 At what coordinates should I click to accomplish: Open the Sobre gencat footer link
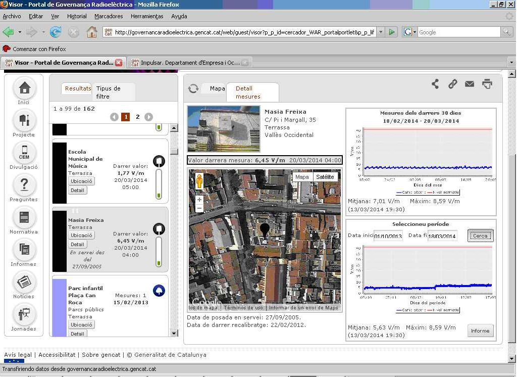tap(101, 355)
